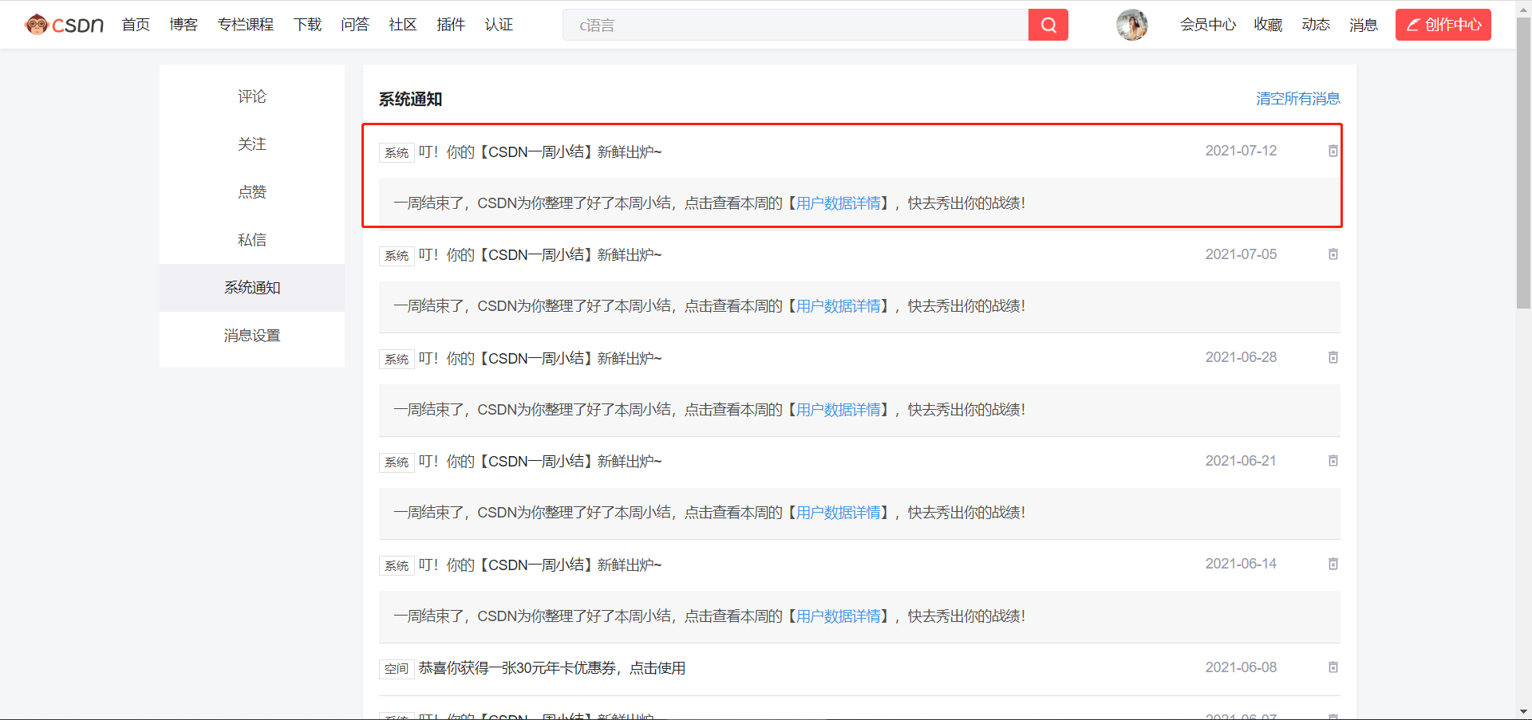Open 用户数据详情 link in 2021-07-12 notification
The width and height of the screenshot is (1532, 720).
[x=839, y=203]
